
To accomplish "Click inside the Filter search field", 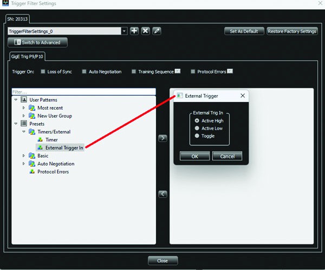I will coord(84,92).
